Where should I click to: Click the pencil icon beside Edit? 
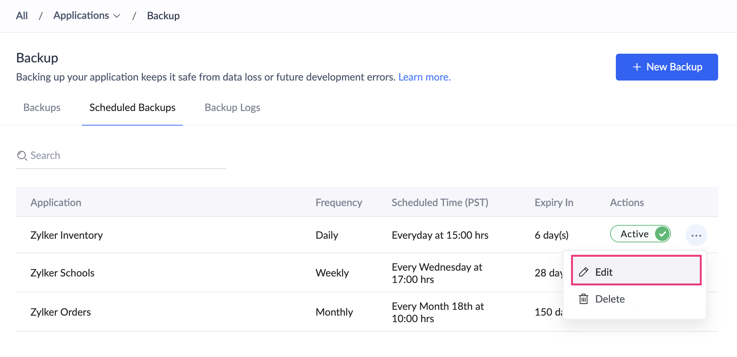point(584,271)
